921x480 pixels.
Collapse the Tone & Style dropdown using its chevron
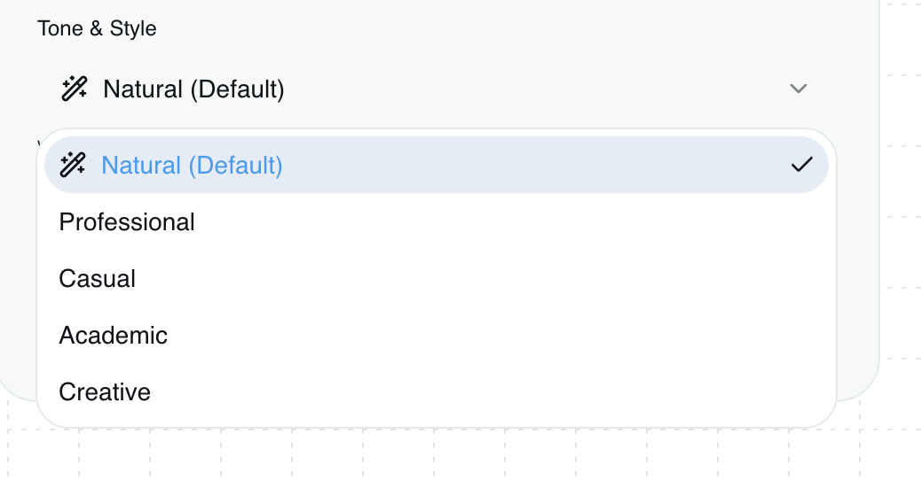(x=799, y=89)
